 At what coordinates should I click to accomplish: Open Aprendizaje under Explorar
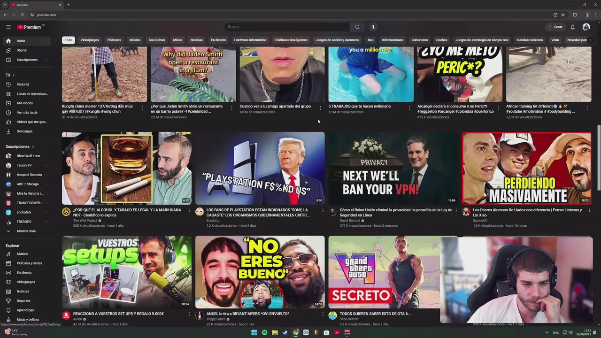click(26, 310)
